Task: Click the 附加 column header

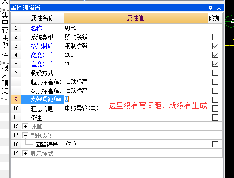Action: tap(215, 18)
